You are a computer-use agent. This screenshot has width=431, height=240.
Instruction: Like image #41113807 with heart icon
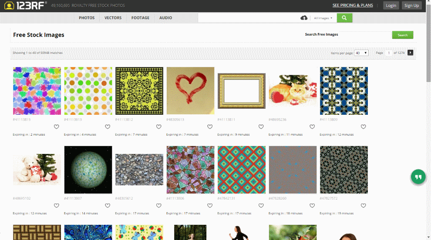tap(108, 205)
